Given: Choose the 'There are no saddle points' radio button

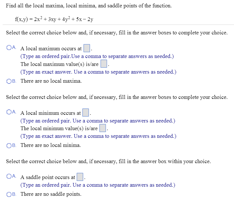Looking at the screenshot, I should pyautogui.click(x=9, y=194).
